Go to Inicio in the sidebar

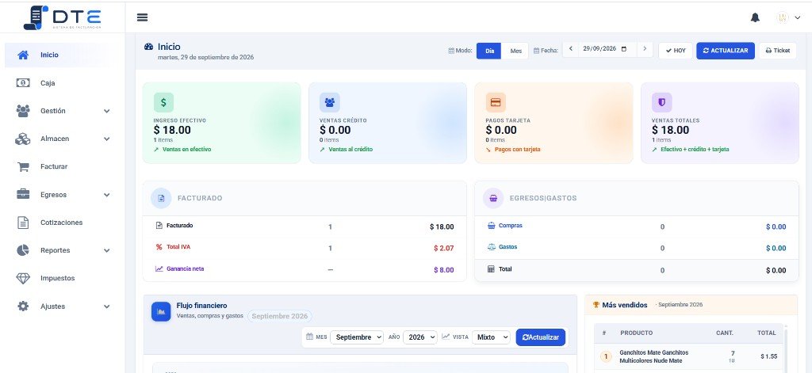coord(58,55)
